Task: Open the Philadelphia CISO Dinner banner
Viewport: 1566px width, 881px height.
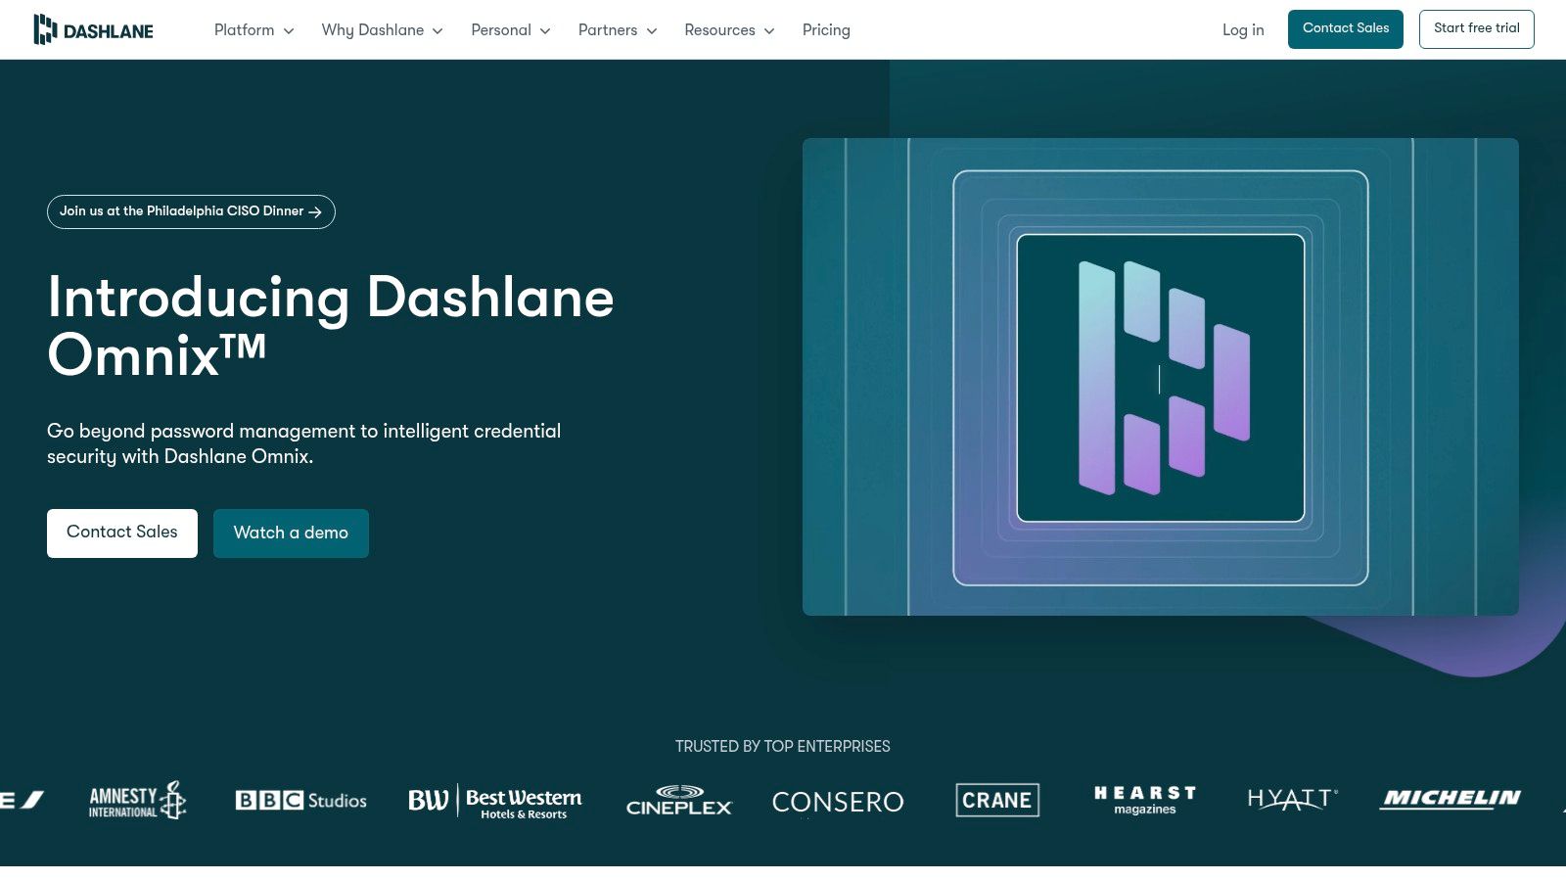Action: coord(191,211)
